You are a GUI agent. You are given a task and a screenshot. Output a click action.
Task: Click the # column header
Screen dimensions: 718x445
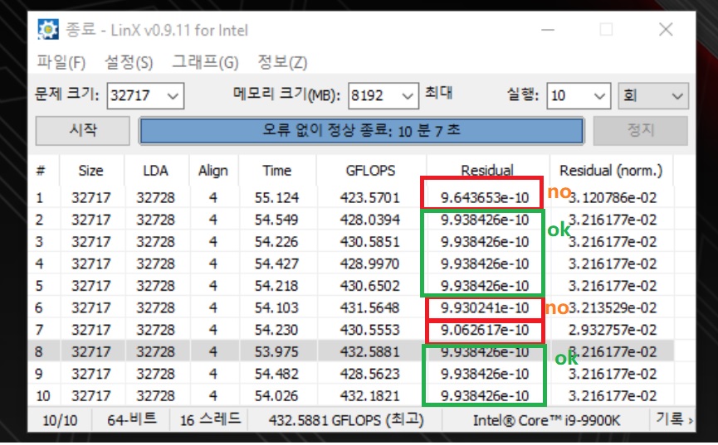[41, 171]
